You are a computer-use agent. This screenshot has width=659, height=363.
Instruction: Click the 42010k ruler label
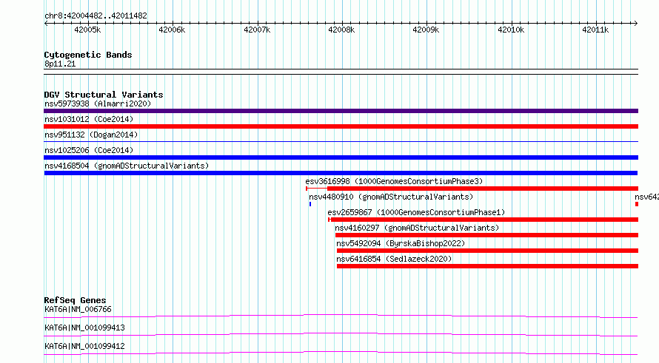pyautogui.click(x=511, y=30)
